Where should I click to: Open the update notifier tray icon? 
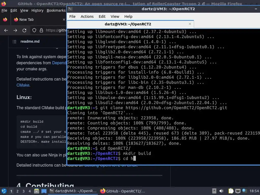pos(244,191)
